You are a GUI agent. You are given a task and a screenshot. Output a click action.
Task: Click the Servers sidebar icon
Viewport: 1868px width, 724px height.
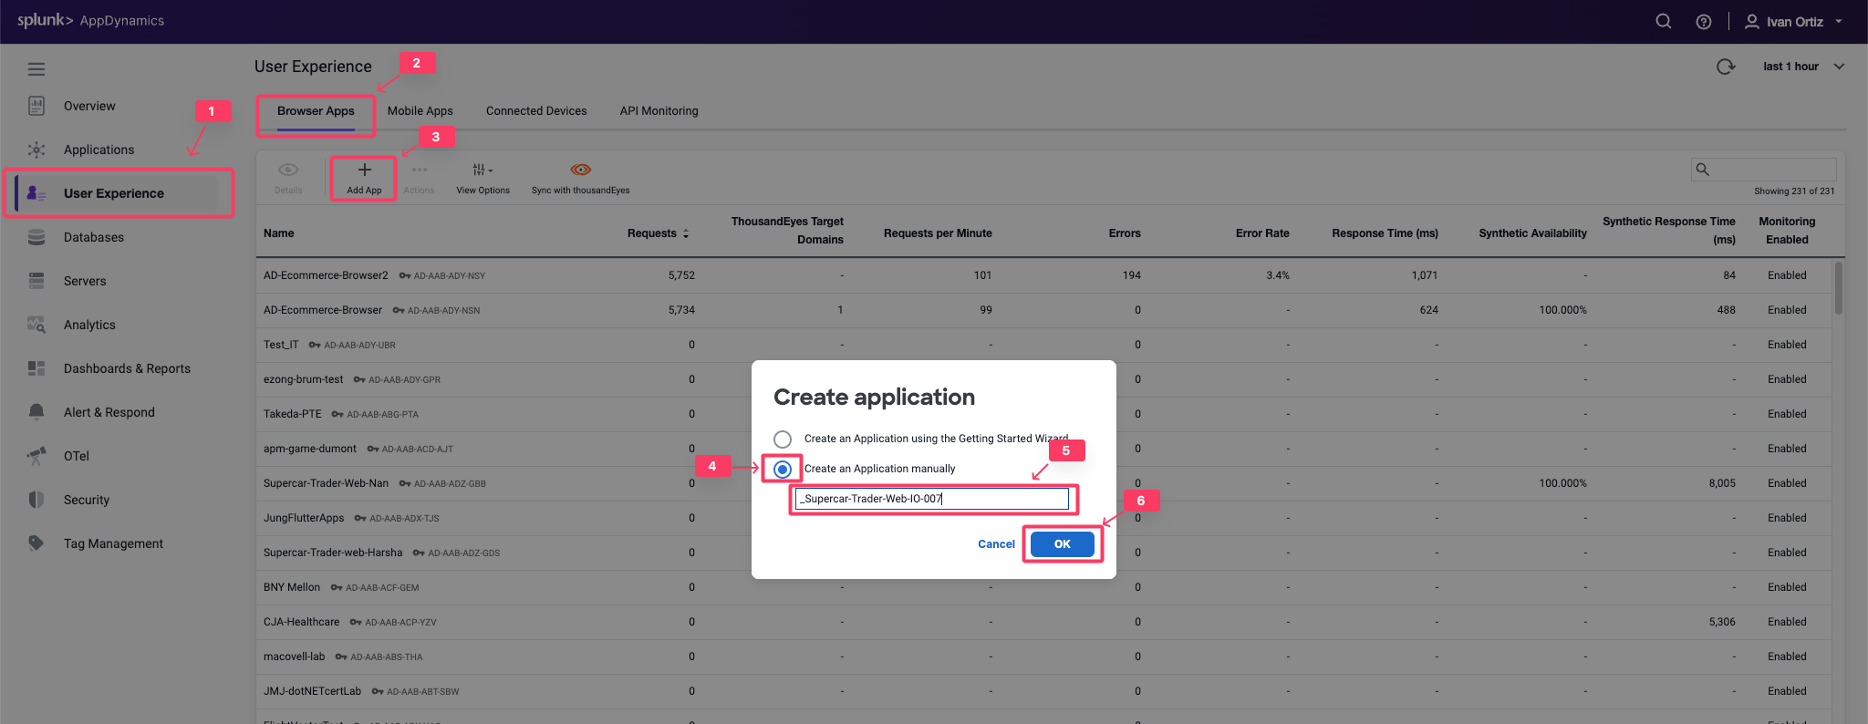pos(36,281)
